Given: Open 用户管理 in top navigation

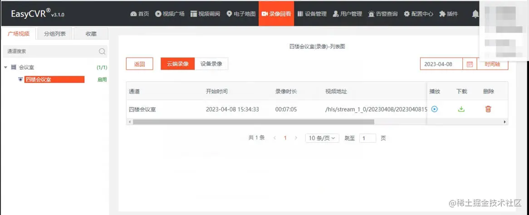Looking at the screenshot, I should click(x=348, y=14).
